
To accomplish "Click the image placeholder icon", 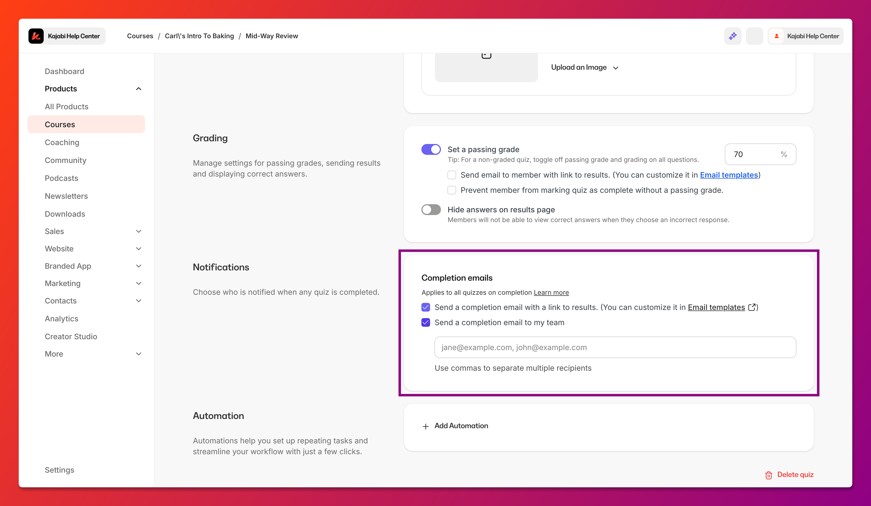I will coord(486,55).
